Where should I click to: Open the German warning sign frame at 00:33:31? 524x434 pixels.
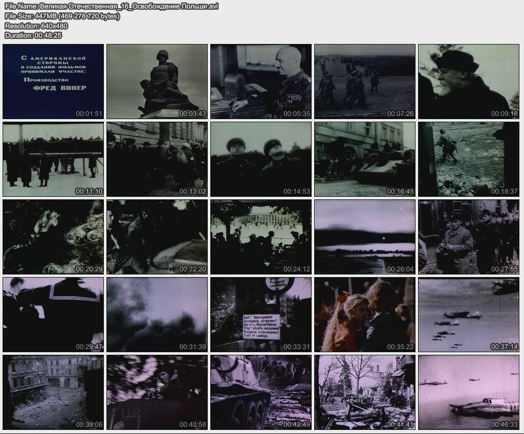[261, 314]
